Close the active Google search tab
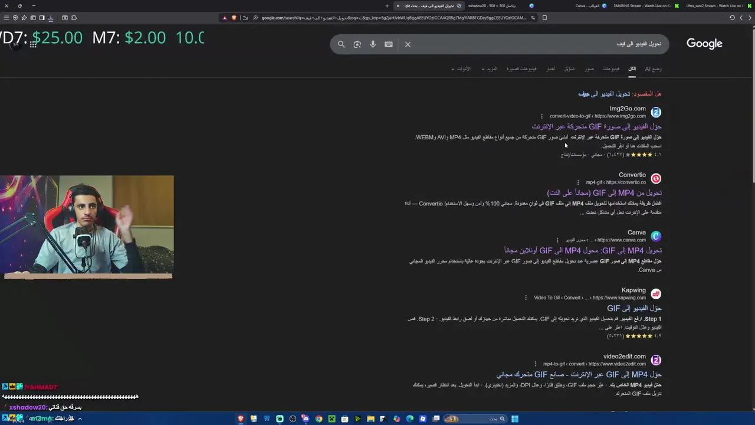 398,6
